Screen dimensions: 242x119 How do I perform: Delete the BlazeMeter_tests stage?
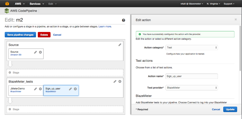click(120, 81)
